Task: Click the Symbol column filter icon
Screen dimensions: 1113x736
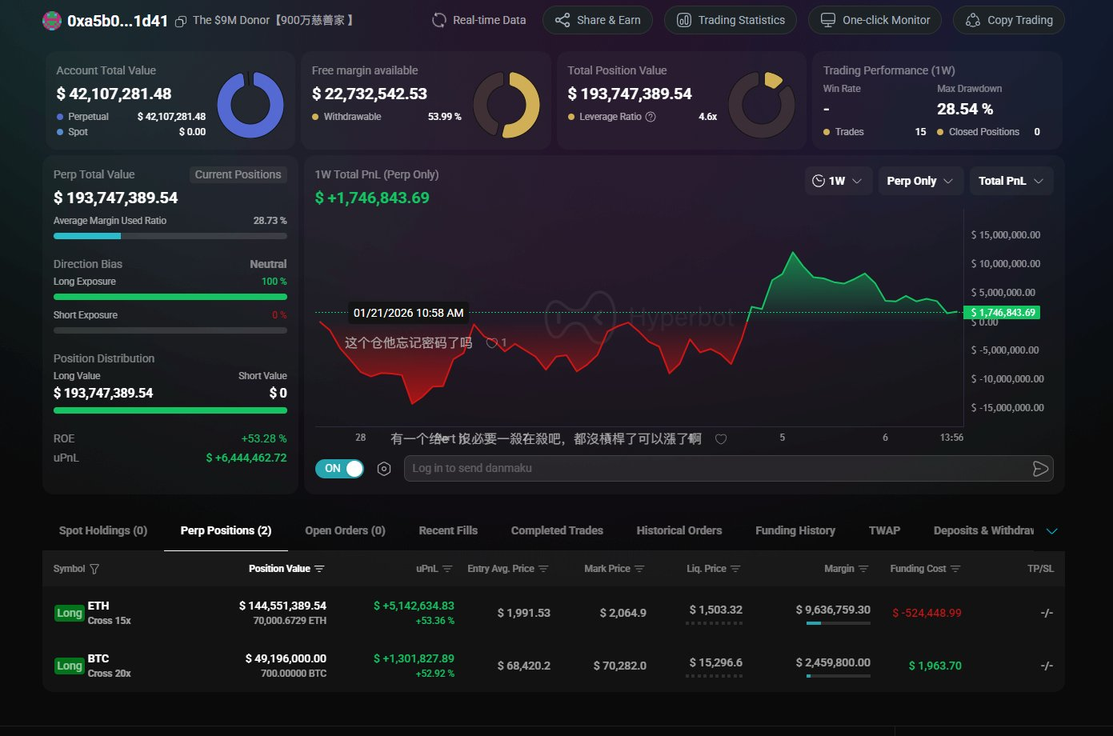Action: point(94,569)
